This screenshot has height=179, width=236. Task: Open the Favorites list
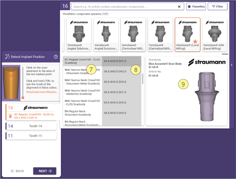pos(196,6)
